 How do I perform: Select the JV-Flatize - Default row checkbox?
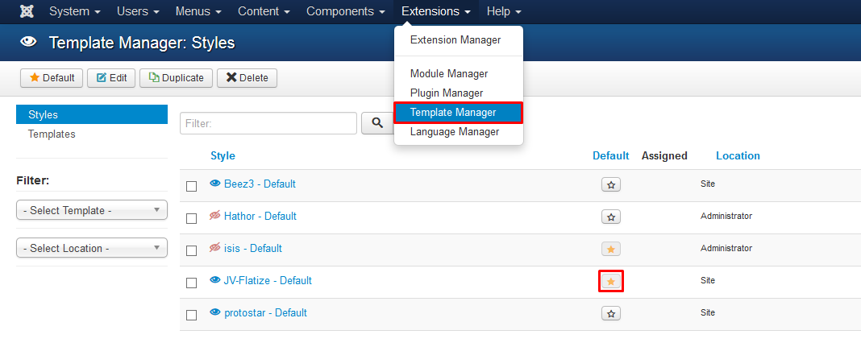[191, 283]
